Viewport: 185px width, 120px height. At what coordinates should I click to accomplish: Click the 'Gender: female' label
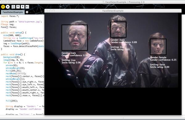[x=158, y=57]
